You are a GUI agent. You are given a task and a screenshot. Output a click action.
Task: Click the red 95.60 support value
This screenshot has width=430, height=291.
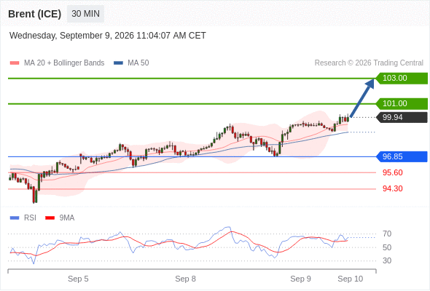tap(392, 172)
